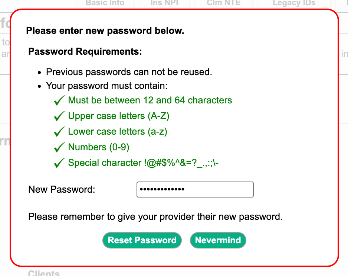The height and width of the screenshot is (276, 348).
Task: Click the Reset Password button
Action: coord(142,240)
